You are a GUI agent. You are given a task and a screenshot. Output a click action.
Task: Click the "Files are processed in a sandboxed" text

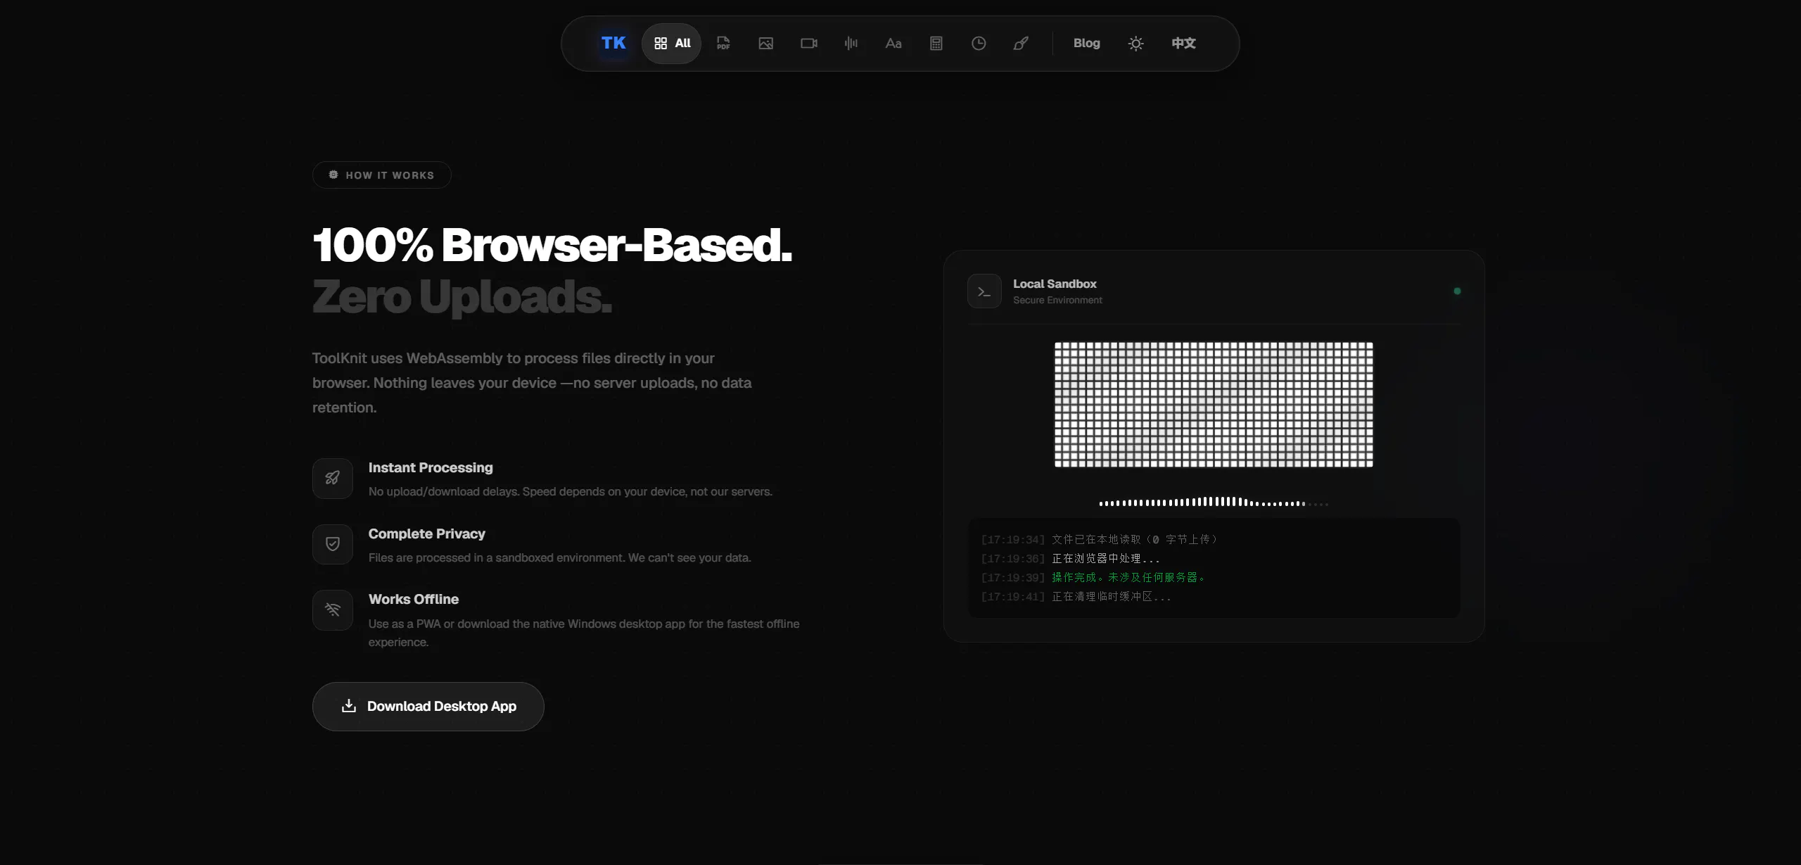[560, 558]
